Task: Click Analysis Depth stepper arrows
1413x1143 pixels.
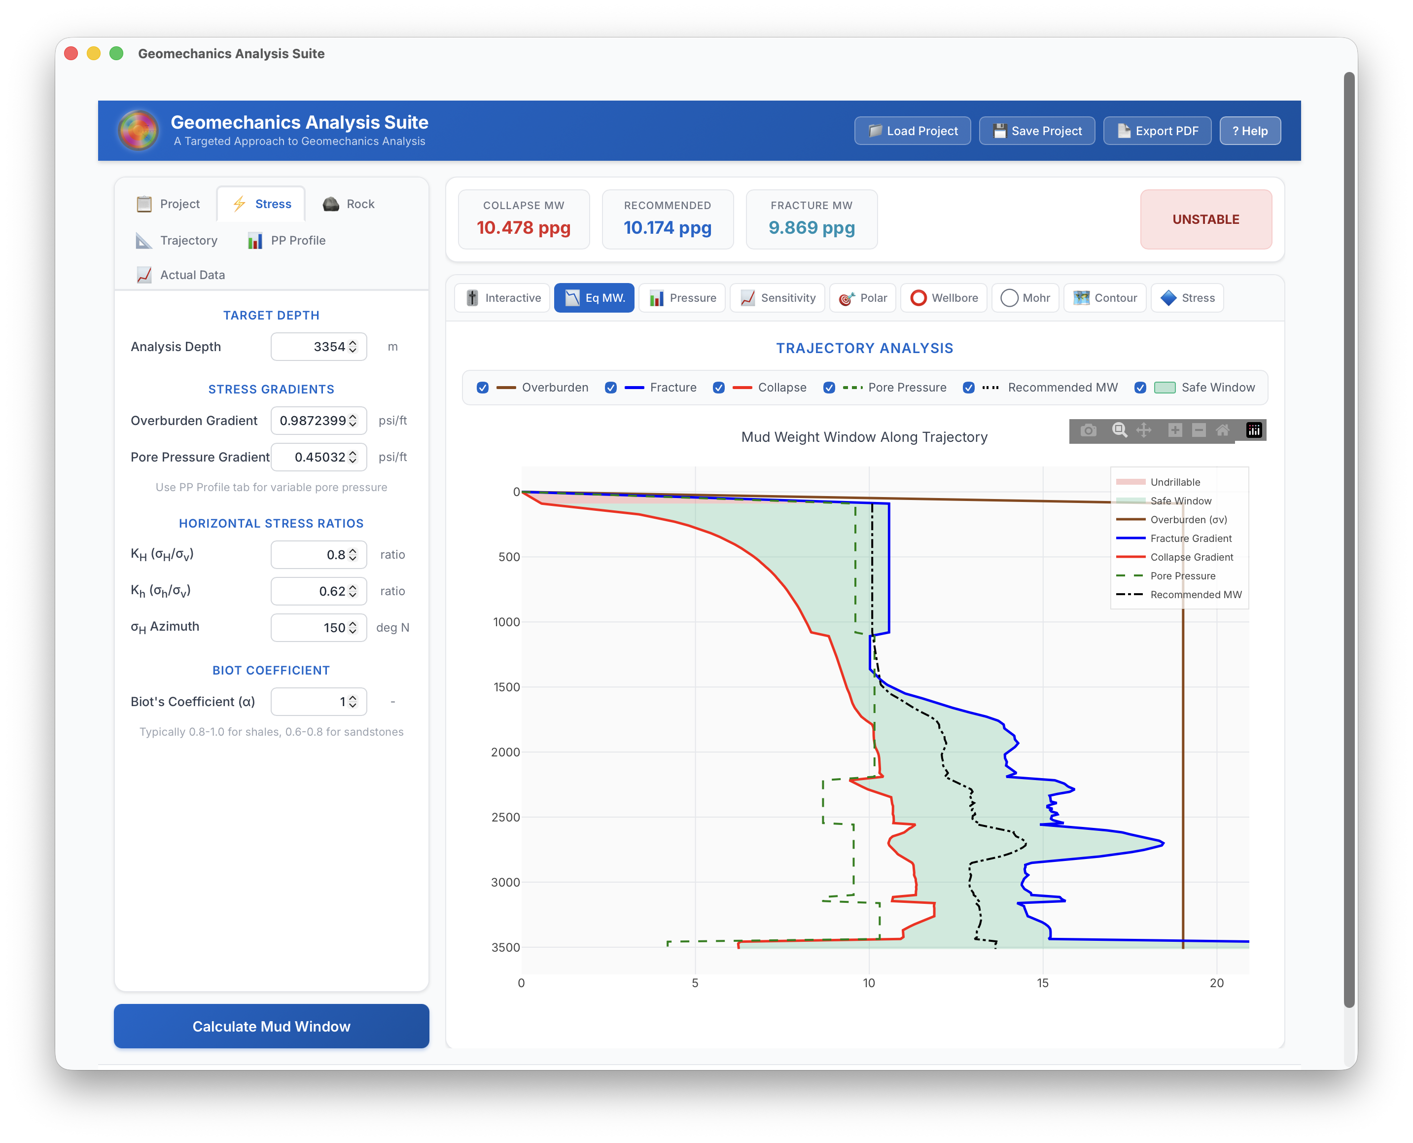Action: coord(353,347)
